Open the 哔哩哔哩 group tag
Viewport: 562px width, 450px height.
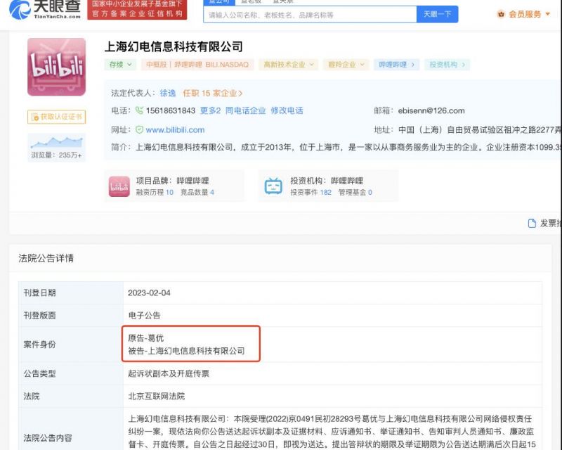click(x=396, y=65)
